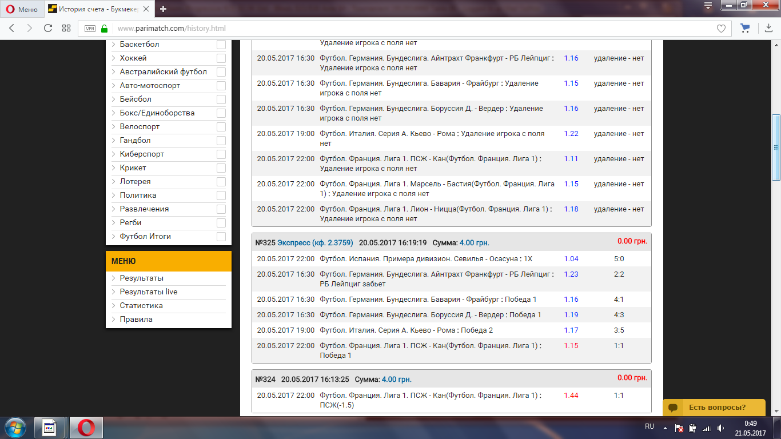781x439 pixels.
Task: Switch the RU input language
Action: 649,427
